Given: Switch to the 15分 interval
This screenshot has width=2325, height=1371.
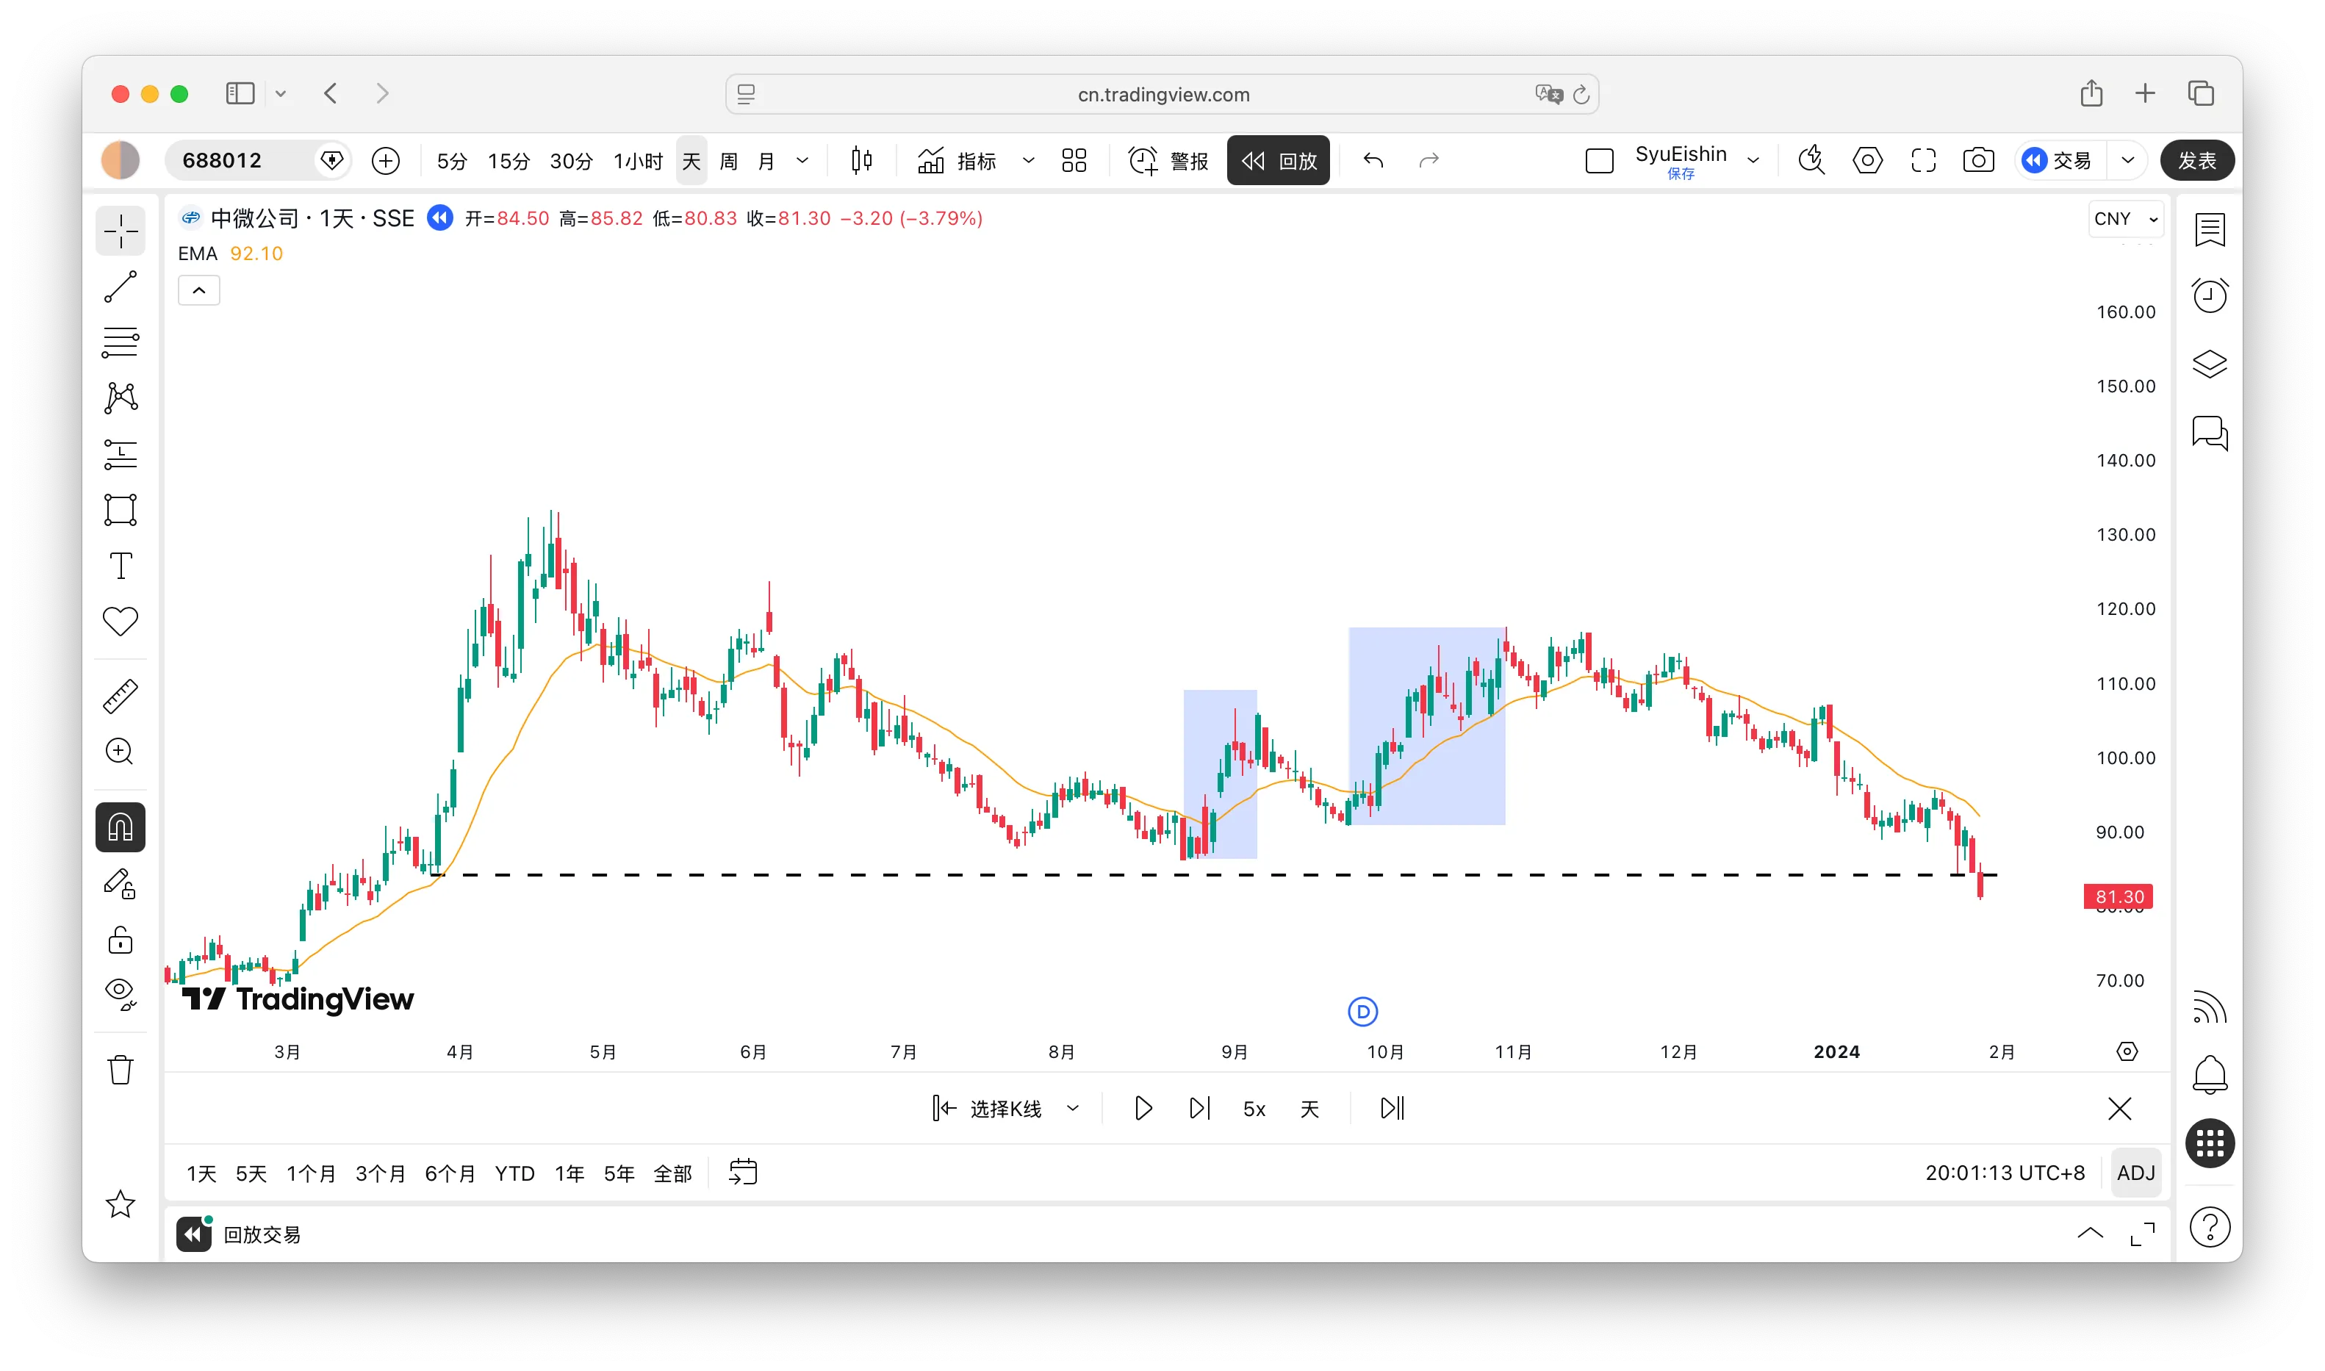Looking at the screenshot, I should click(509, 161).
